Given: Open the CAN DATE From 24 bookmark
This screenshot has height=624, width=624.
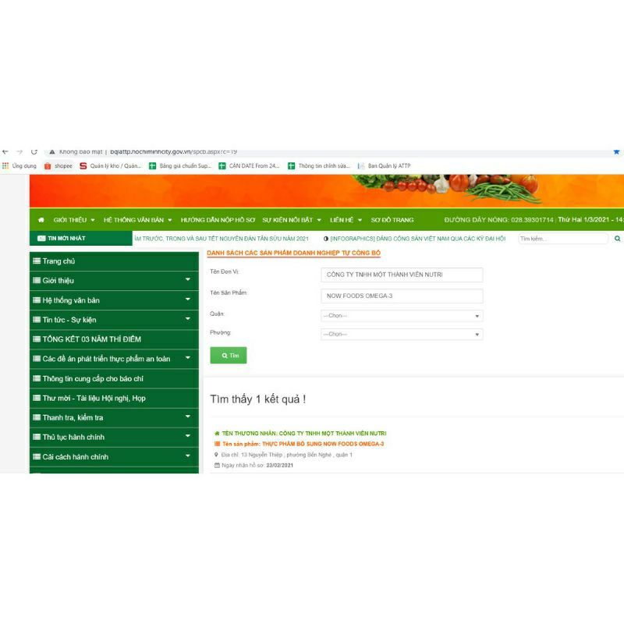Looking at the screenshot, I should [249, 166].
